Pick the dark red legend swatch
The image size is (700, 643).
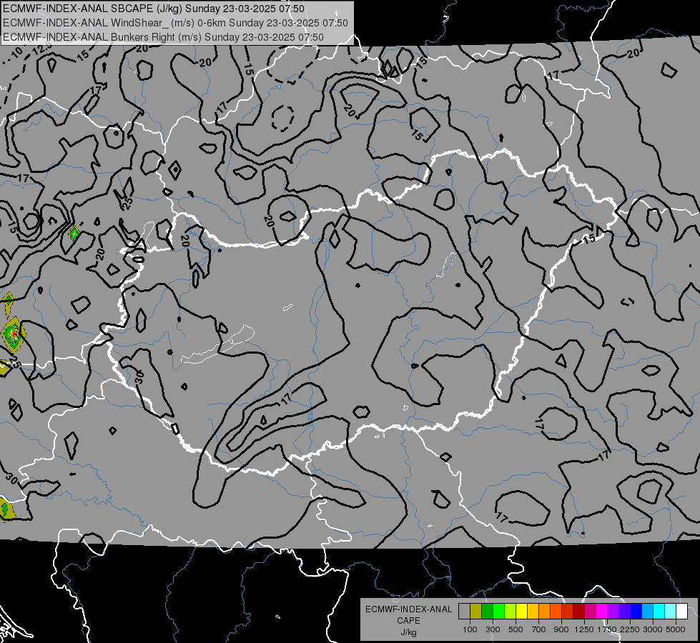(x=578, y=611)
